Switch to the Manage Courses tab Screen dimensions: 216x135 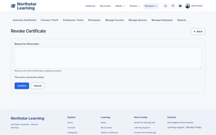click(114, 20)
